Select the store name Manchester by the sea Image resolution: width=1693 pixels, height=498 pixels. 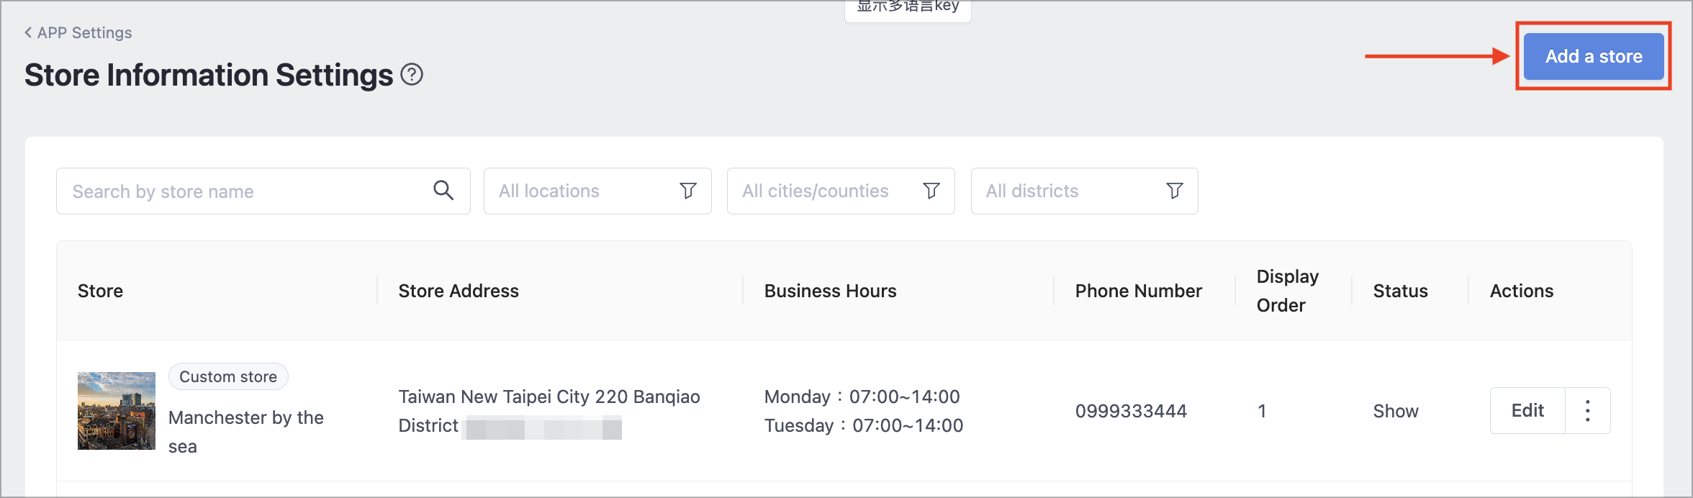(246, 432)
